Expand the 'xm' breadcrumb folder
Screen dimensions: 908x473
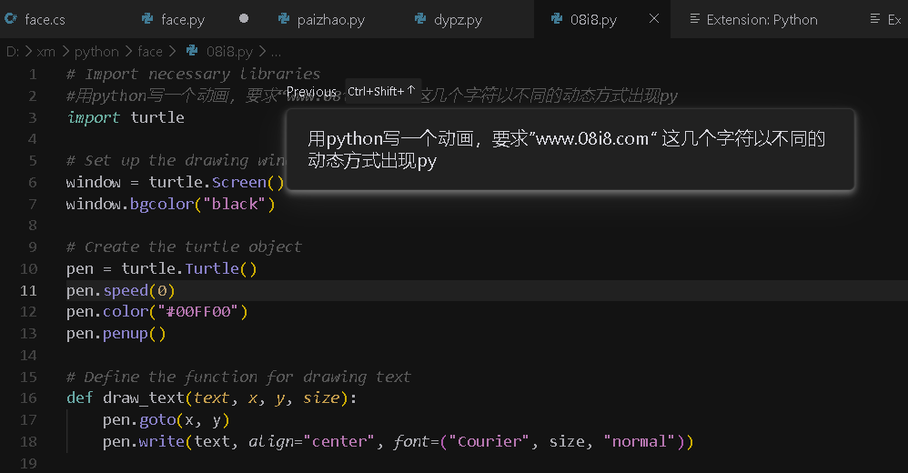[46, 52]
